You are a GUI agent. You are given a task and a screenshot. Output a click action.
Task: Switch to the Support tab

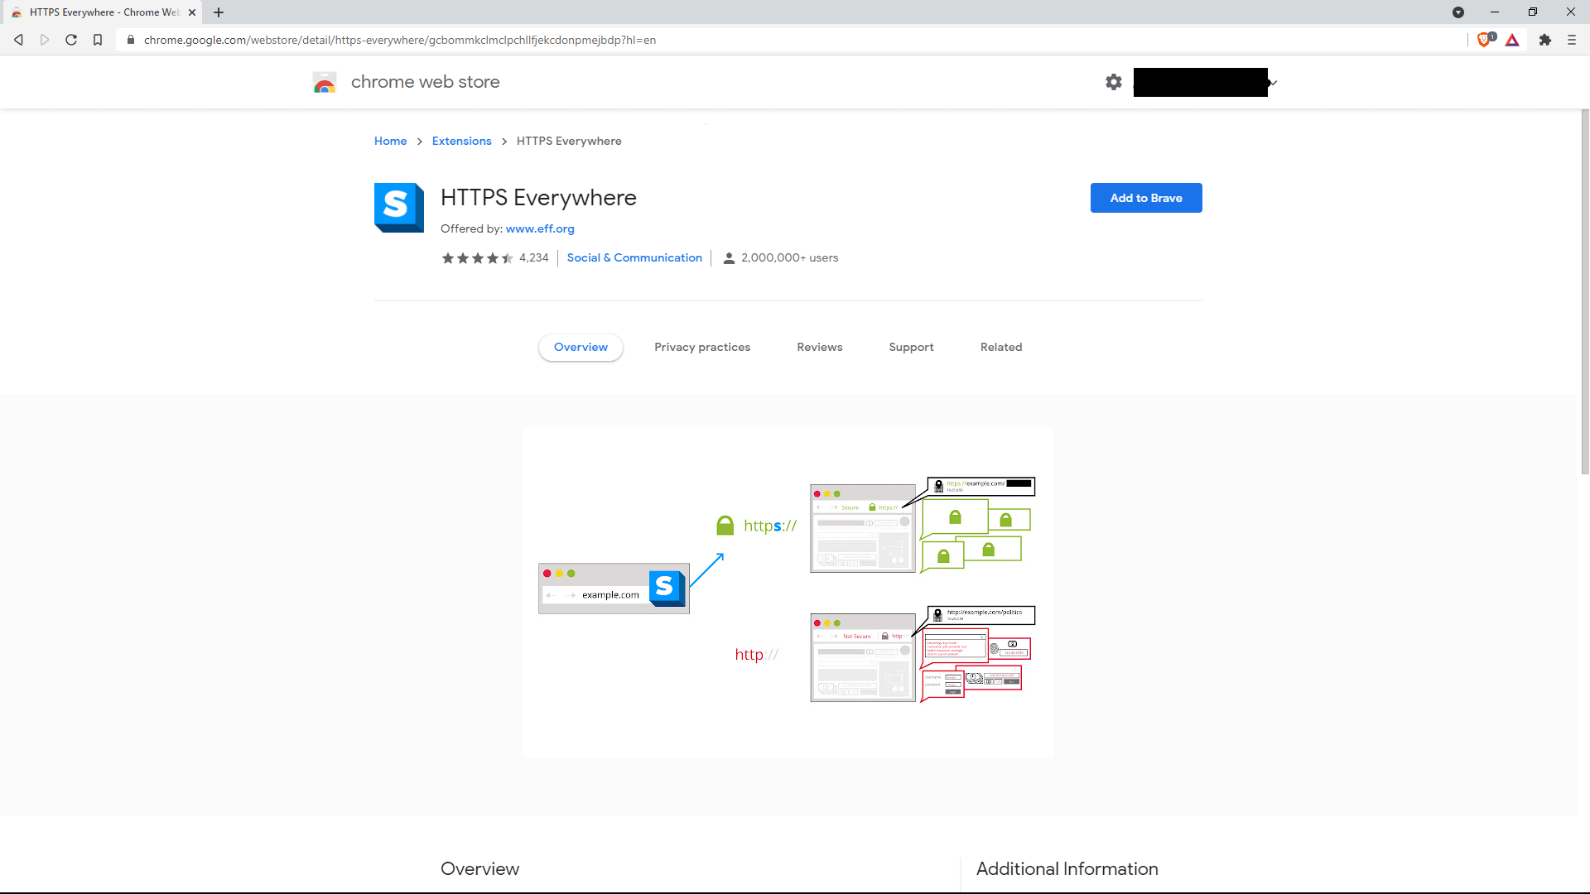pos(911,347)
